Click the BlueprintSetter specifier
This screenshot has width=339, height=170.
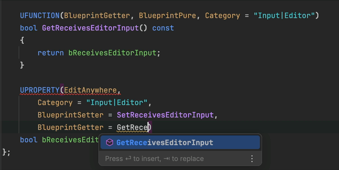coord(70,115)
